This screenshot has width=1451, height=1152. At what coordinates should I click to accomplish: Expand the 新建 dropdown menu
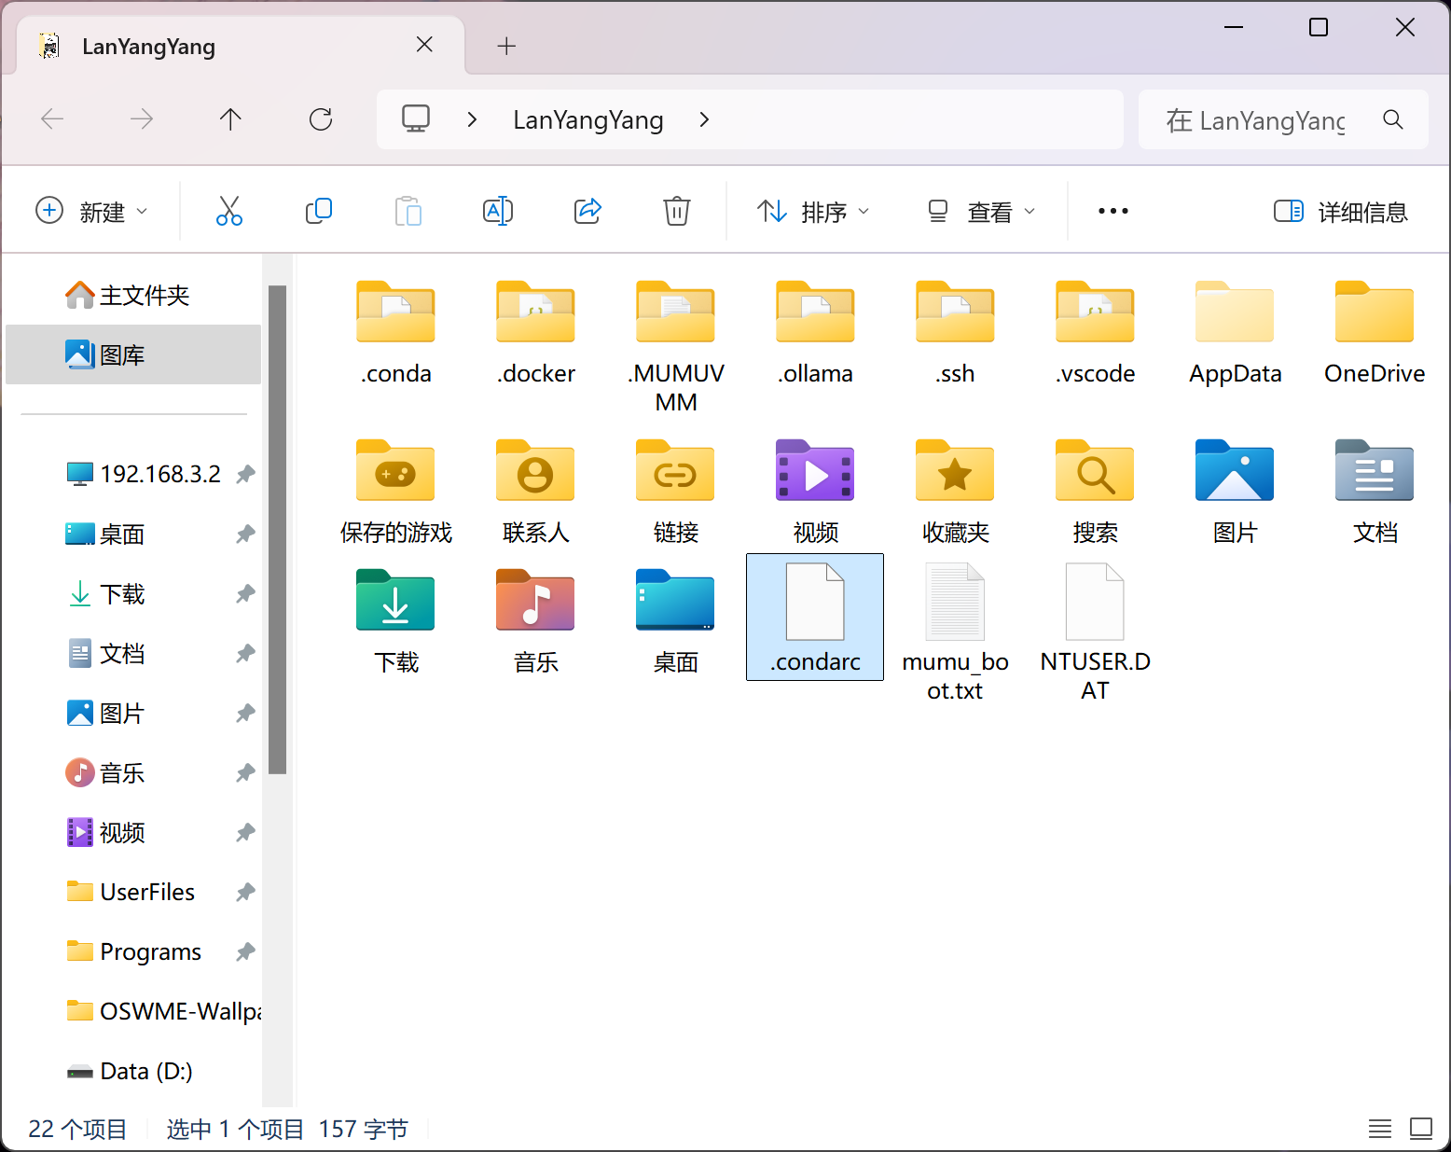coord(91,212)
